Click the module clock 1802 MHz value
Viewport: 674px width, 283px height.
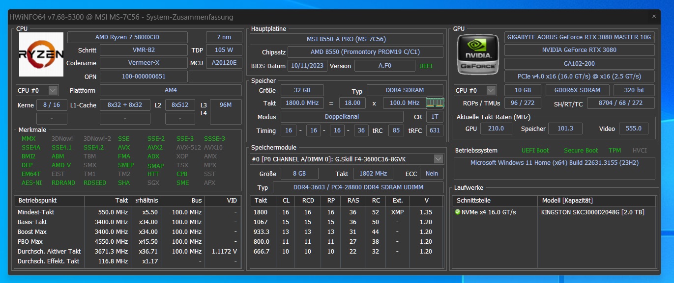click(374, 174)
